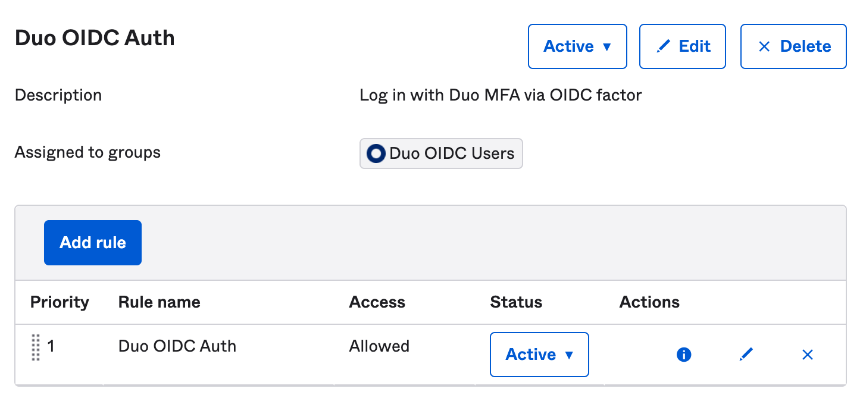This screenshot has width=863, height=401.
Task: Click the Duo OIDC Auth page title
Action: pyautogui.click(x=95, y=37)
